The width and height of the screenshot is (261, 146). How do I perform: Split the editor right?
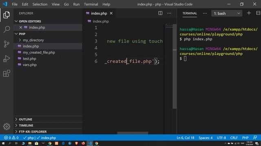click(x=160, y=13)
